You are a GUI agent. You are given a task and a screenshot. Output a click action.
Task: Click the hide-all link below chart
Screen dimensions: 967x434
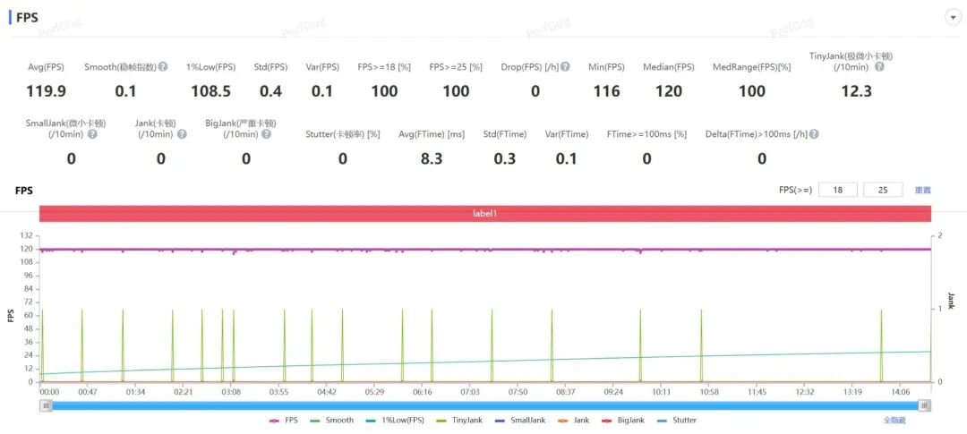[x=894, y=421]
